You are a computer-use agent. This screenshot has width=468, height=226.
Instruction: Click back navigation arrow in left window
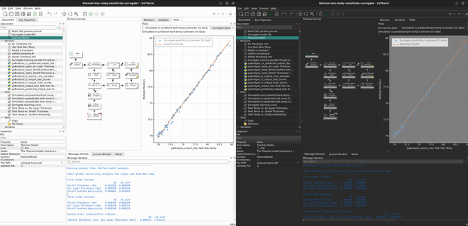214,14
